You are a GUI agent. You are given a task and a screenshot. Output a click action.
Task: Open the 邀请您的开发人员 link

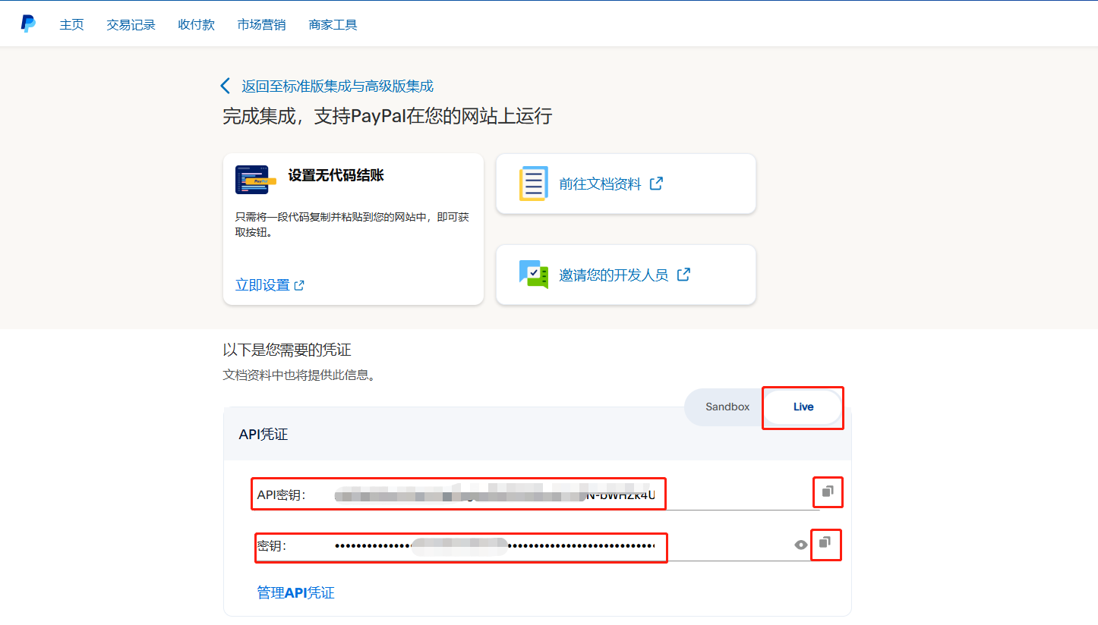click(x=614, y=275)
